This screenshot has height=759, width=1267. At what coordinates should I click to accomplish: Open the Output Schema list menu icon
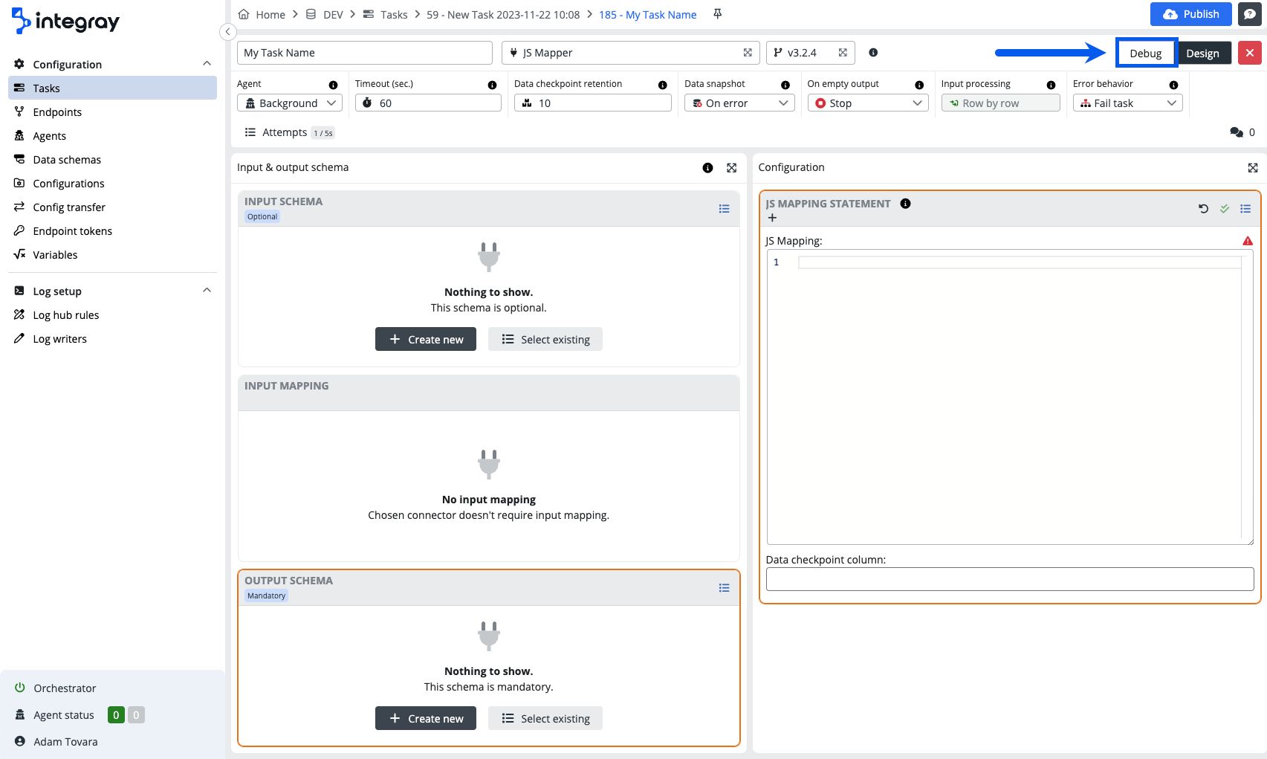[724, 588]
